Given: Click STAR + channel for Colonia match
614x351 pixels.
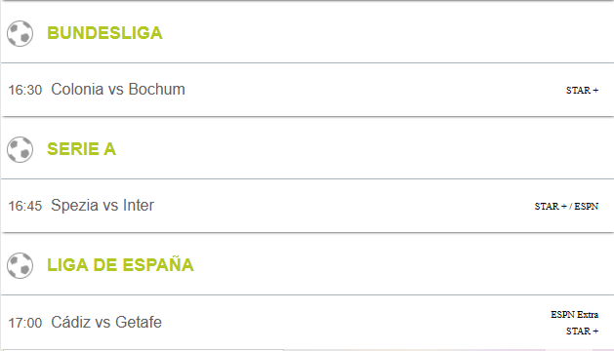Looking at the screenshot, I should click(x=583, y=91).
